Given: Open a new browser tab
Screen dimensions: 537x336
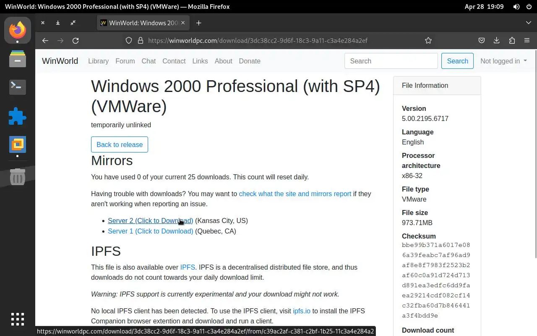Looking at the screenshot, I should (198, 23).
